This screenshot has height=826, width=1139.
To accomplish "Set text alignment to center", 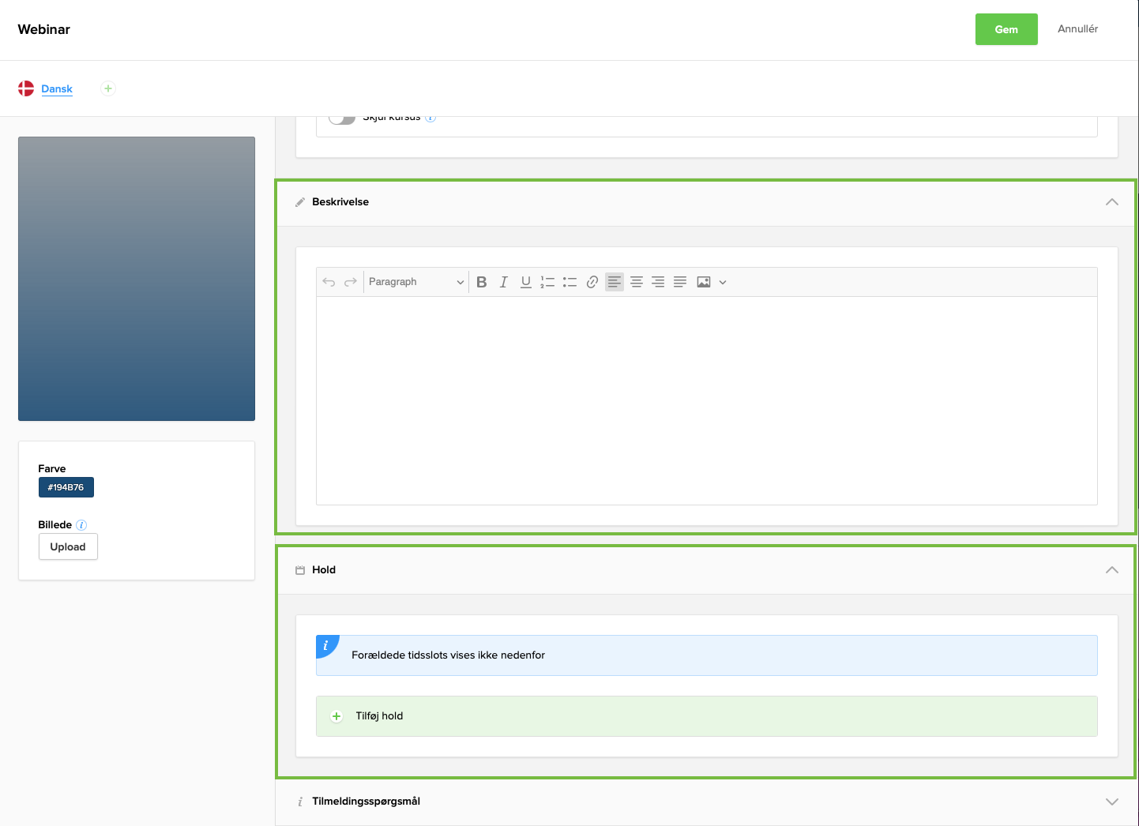I will pyautogui.click(x=637, y=281).
